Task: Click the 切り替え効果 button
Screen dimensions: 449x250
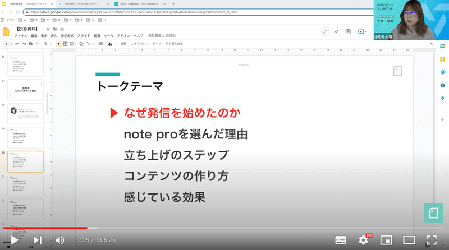Action: (174, 44)
